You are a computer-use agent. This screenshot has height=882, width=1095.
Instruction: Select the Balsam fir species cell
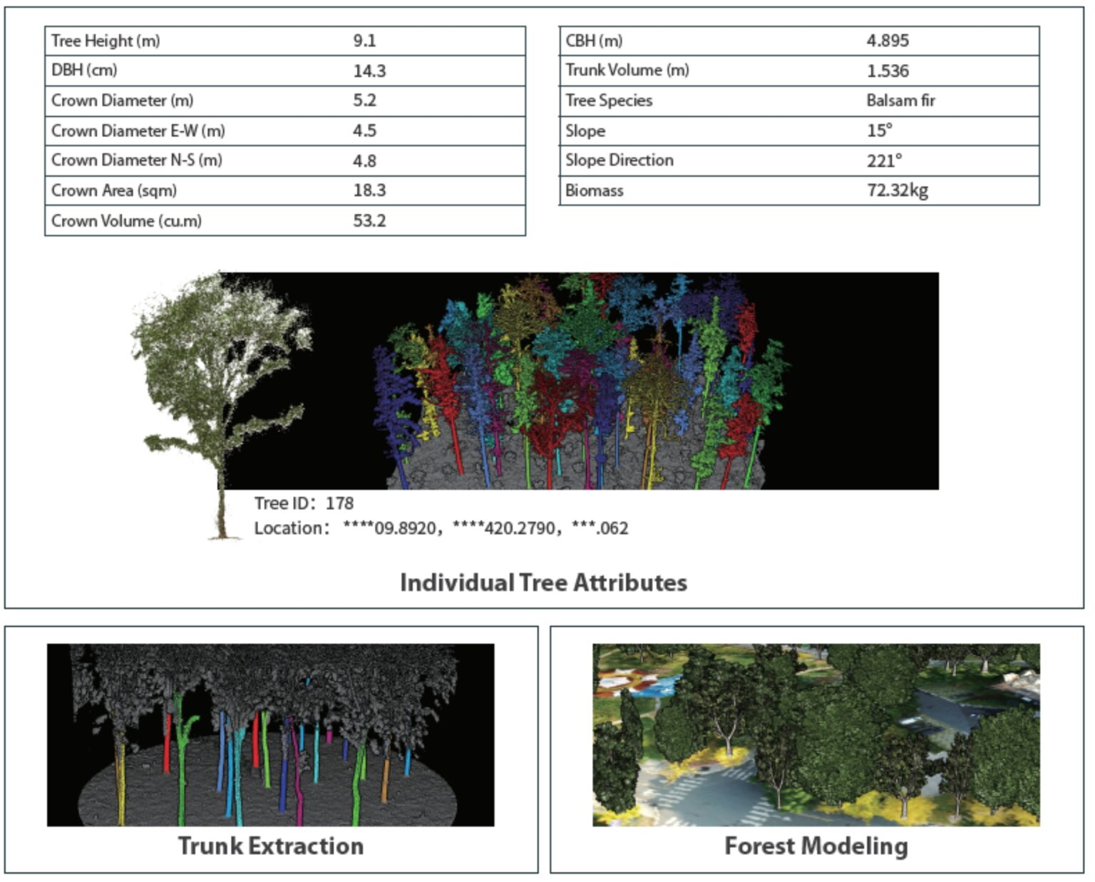pos(900,101)
